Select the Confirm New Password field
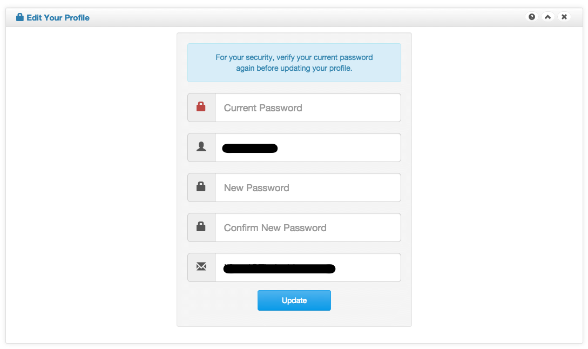The image size is (588, 349). pos(308,227)
